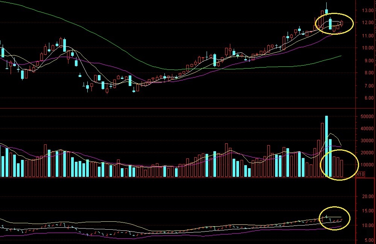
Task: Click the 50000 volume axis label
Action: click(x=367, y=117)
